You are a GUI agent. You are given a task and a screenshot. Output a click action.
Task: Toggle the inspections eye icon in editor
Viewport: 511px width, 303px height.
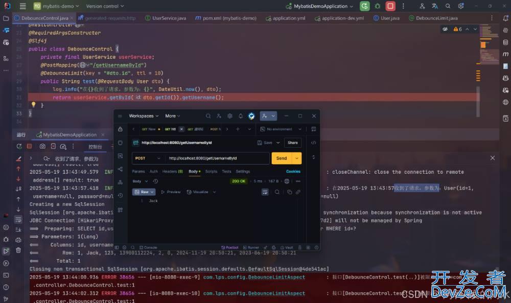[x=445, y=29]
